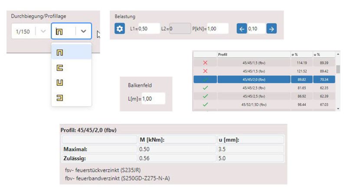Viewport: 347px width, 195px height.
Task: Click green check on 45/52/1,5D row
Action: click(205, 104)
